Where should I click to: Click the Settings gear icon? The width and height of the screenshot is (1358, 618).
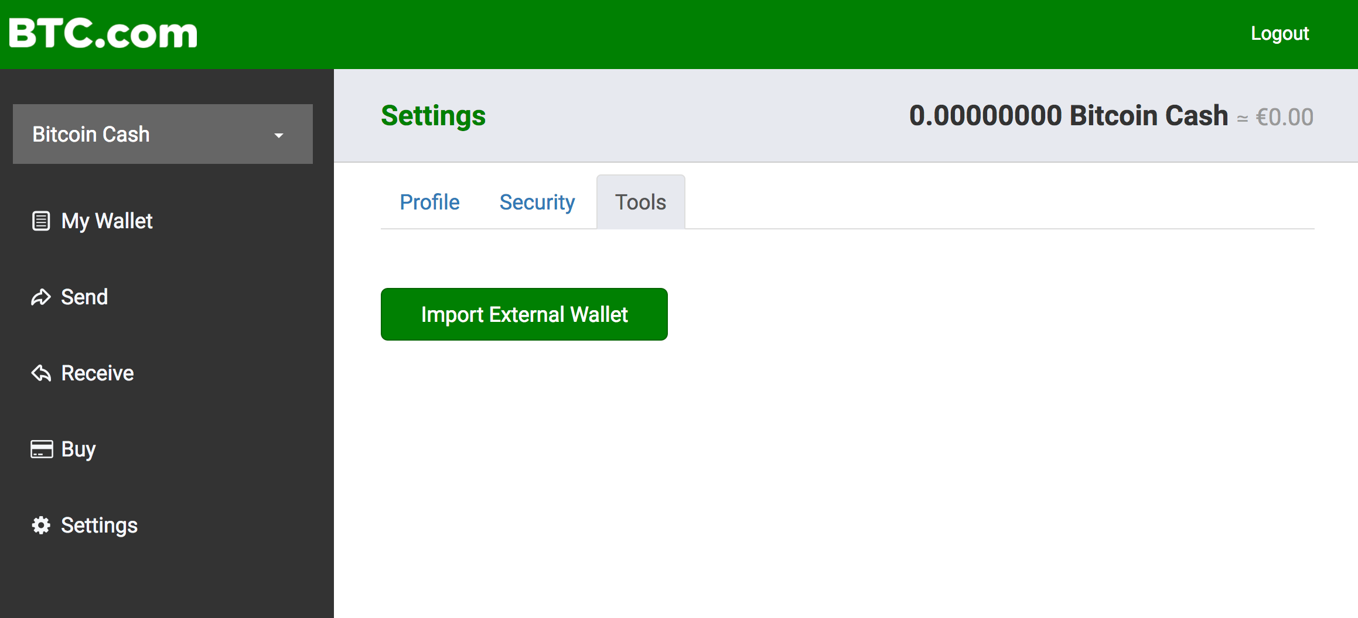(41, 525)
